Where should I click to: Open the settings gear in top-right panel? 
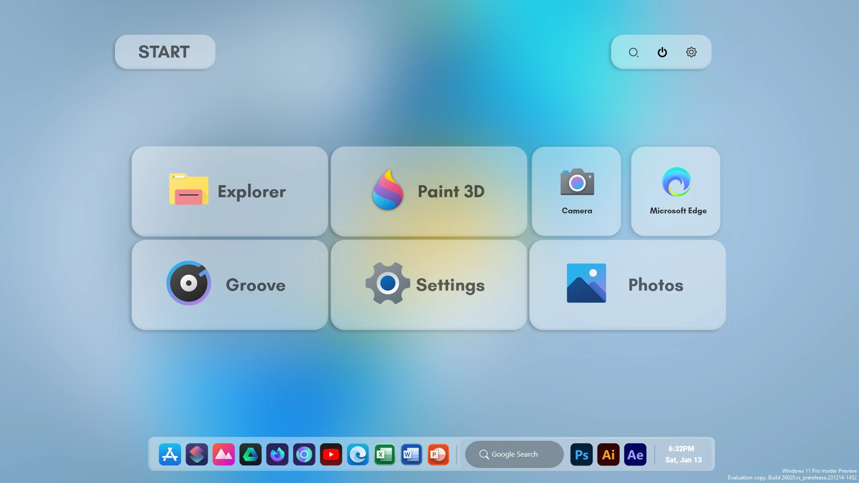click(691, 52)
